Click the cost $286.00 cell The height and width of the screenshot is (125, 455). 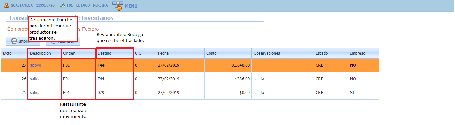[x=228, y=79]
